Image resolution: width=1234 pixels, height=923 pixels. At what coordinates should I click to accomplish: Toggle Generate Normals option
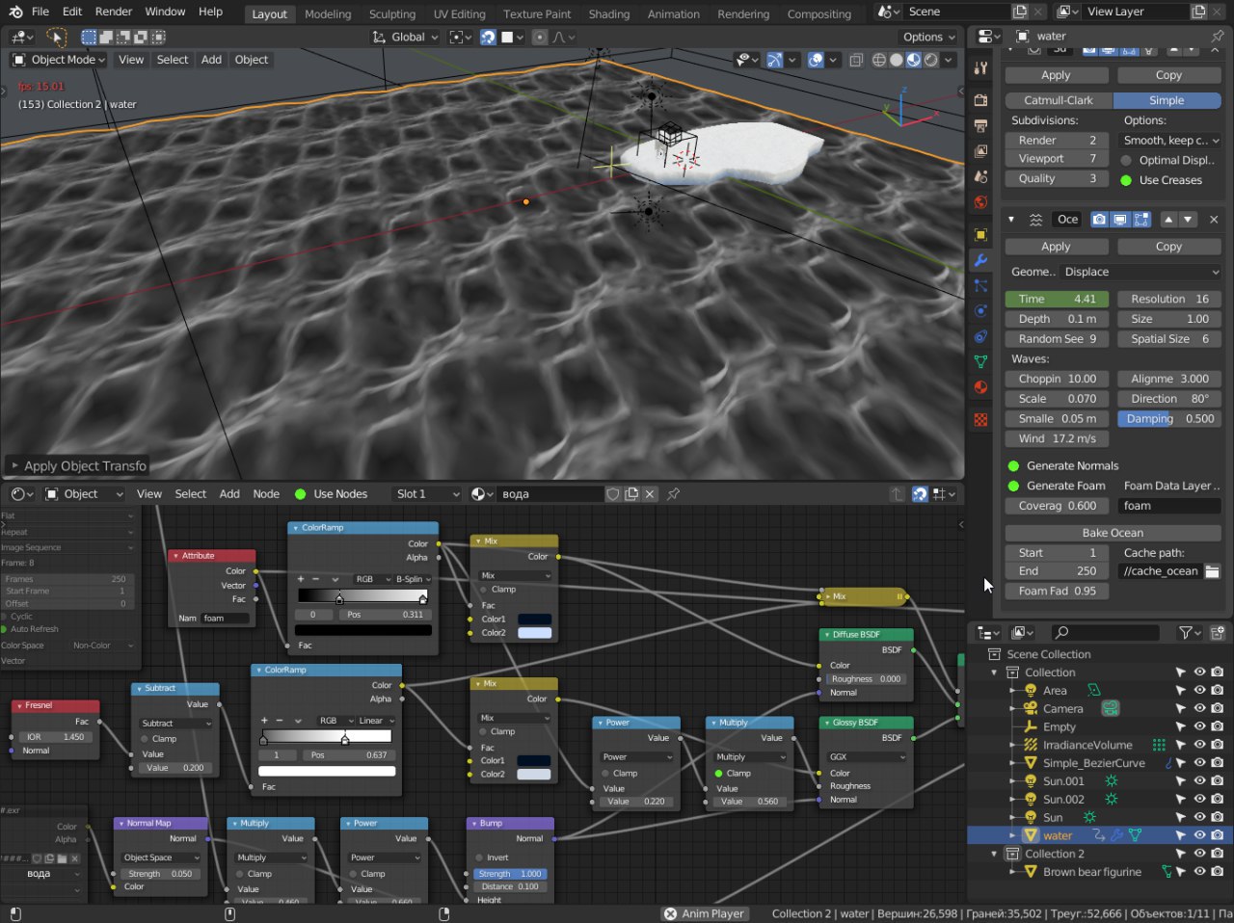click(1013, 465)
